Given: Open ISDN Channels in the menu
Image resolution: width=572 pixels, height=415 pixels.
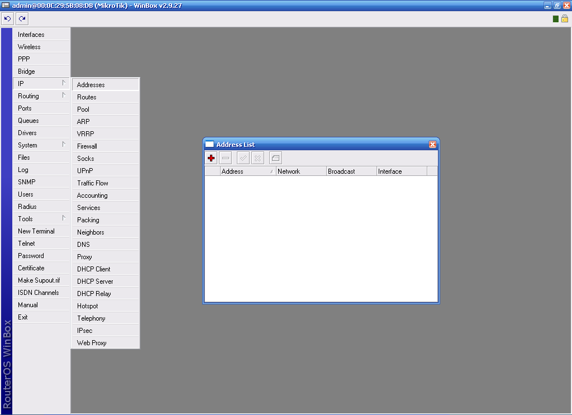Looking at the screenshot, I should pos(41,293).
